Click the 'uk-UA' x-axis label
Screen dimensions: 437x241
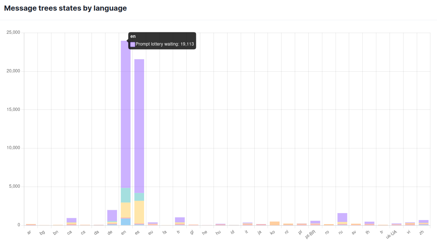(391, 234)
